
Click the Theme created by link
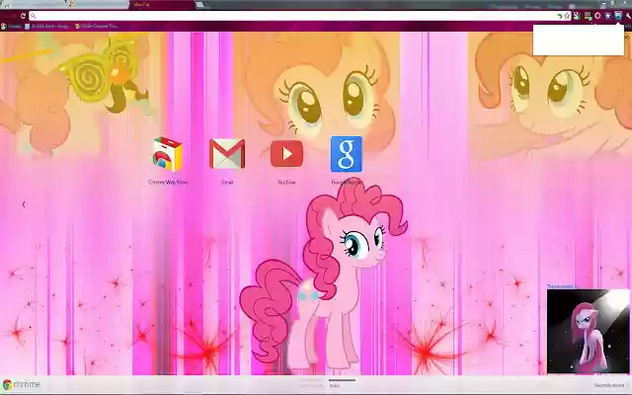point(561,286)
